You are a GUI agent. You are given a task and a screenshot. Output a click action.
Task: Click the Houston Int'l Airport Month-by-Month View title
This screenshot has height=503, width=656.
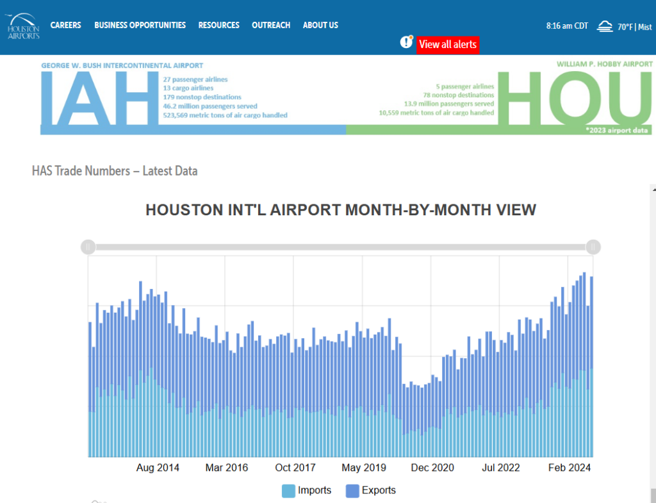pyautogui.click(x=341, y=210)
